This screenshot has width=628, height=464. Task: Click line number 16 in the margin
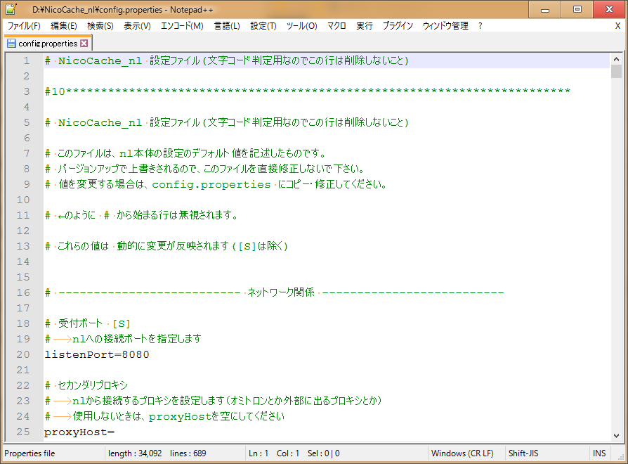[x=22, y=292]
